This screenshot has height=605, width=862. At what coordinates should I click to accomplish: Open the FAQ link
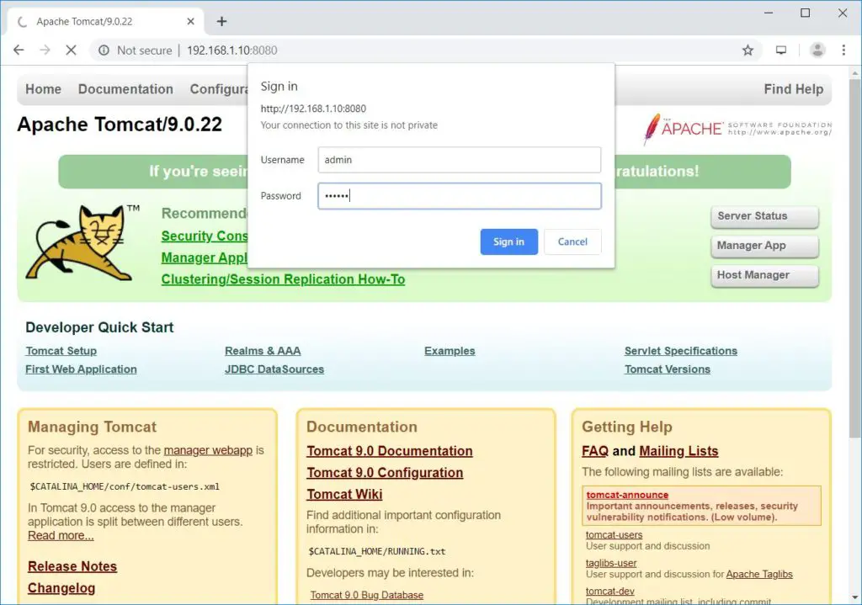(x=595, y=451)
